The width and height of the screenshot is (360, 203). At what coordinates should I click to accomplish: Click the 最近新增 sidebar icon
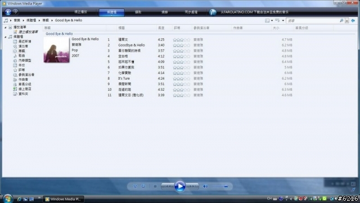tap(15, 41)
